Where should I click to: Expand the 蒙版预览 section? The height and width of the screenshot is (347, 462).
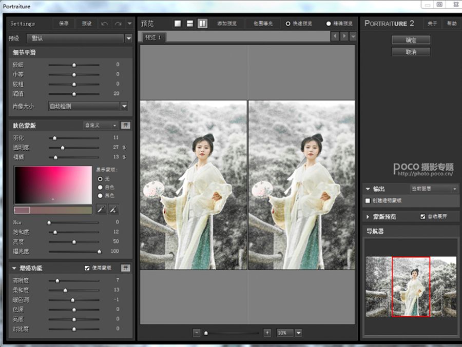[368, 217]
